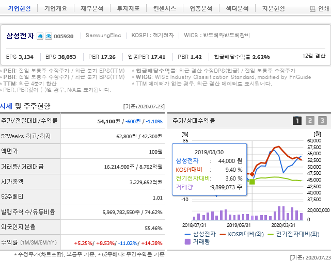Click the 62,800원 / 42,300원 52-week range
Screen dimensions: 331x261
point(139,136)
